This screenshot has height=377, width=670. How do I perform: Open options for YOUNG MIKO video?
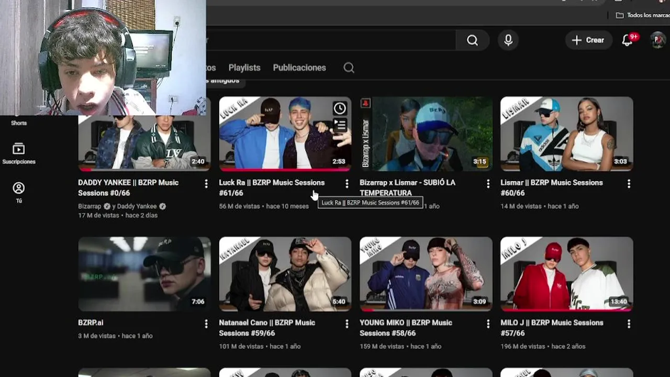tap(488, 324)
